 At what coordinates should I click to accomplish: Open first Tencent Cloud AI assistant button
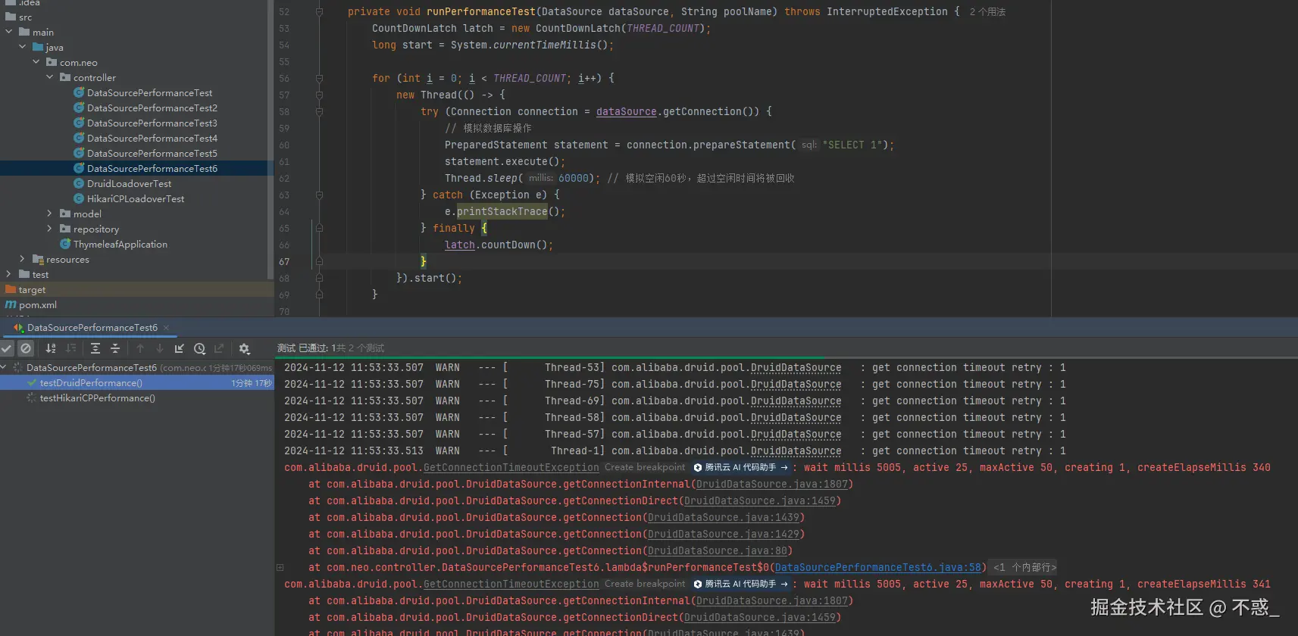coord(741,468)
